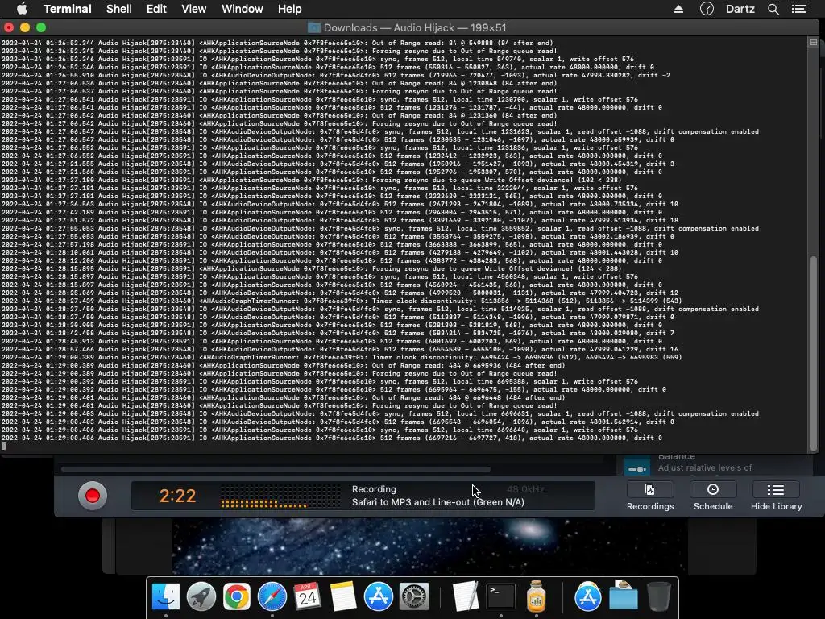The height and width of the screenshot is (619, 825).
Task: Click the Recording status text
Action: coord(374,489)
